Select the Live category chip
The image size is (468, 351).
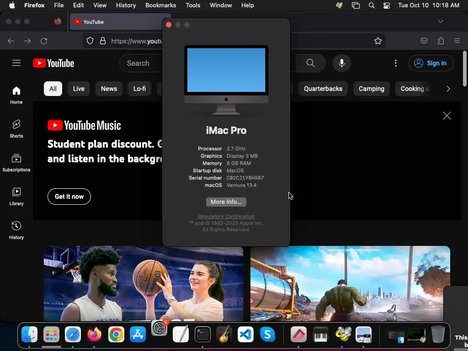[79, 89]
